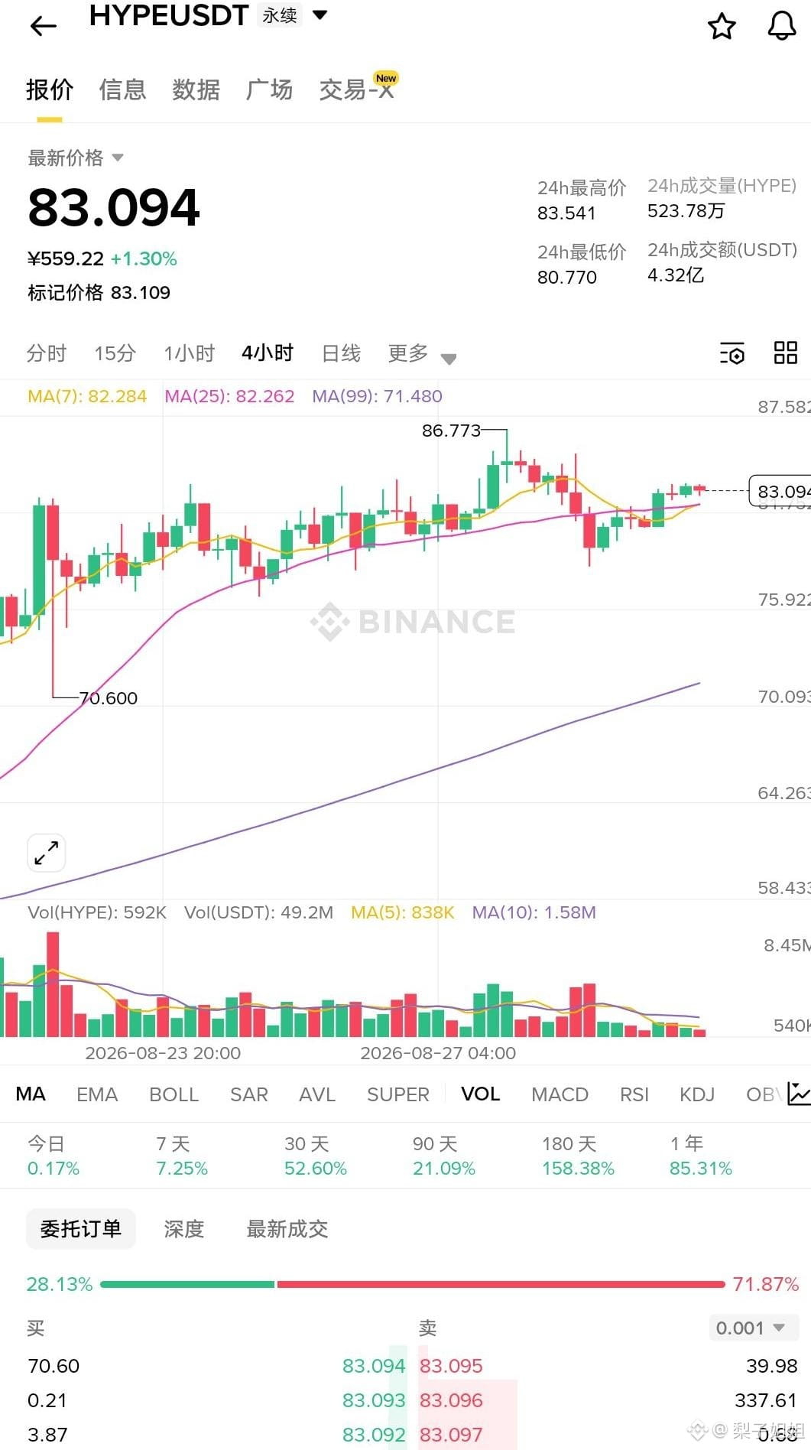The image size is (811, 1450).
Task: Switch to the 信息 tab
Action: click(122, 89)
